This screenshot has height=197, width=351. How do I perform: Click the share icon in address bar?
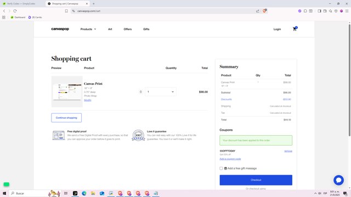[x=258, y=11]
